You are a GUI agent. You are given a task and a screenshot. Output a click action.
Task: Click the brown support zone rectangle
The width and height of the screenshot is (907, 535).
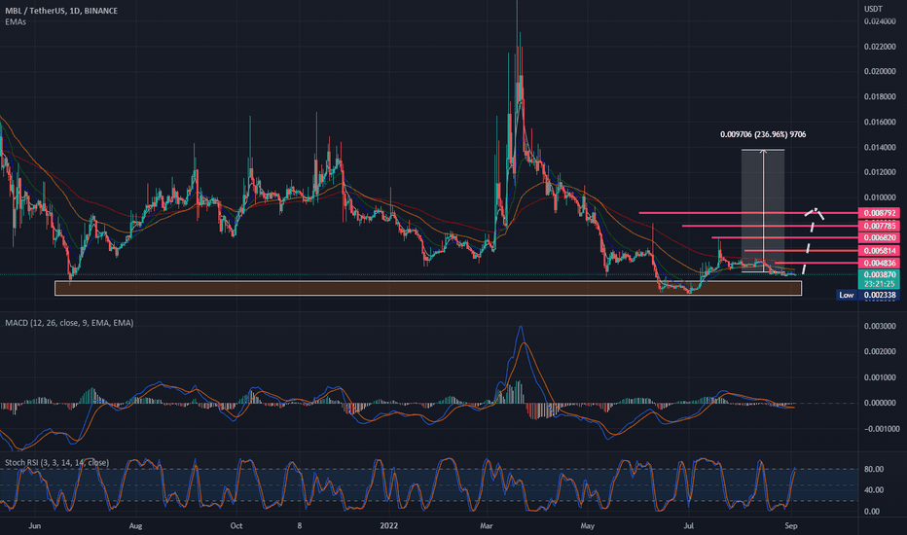(x=428, y=288)
